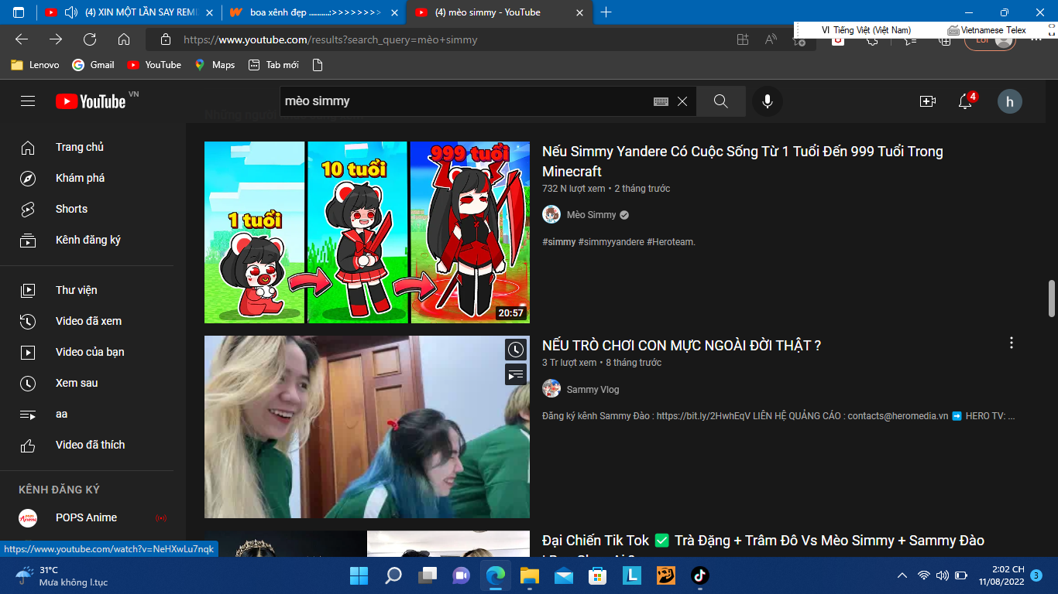
Task: Click title 'Nếu Simmy Yandere Có Cuộc Sống'
Action: [x=743, y=162]
